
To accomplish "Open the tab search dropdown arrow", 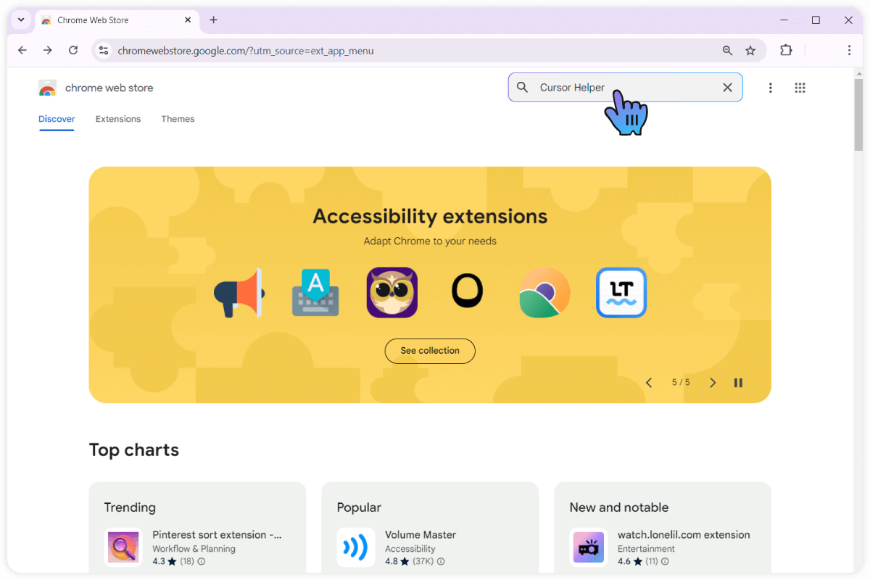I will point(21,20).
